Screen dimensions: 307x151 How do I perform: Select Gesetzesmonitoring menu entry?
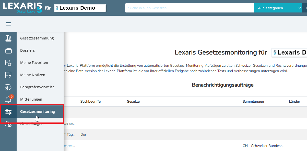tap(38, 112)
